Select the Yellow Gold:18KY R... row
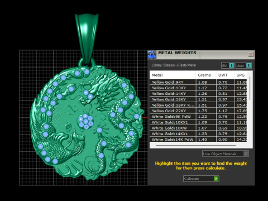This screenshot has height=201, width=268. pos(198,105)
